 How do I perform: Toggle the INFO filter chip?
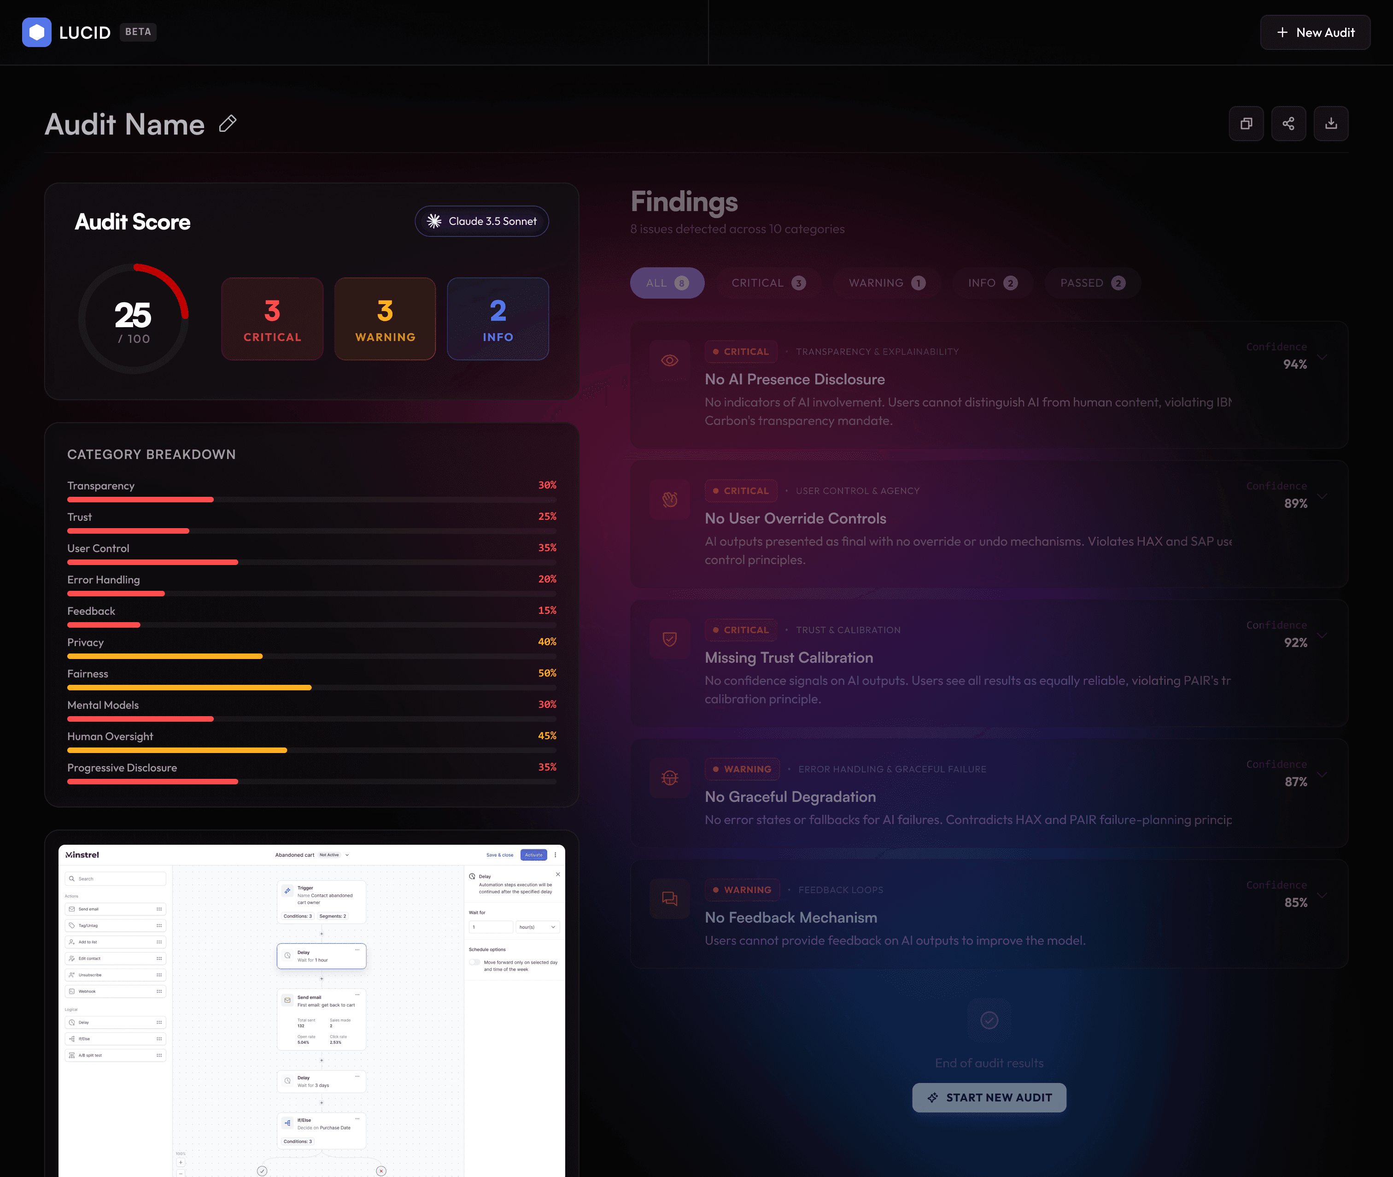(x=992, y=283)
